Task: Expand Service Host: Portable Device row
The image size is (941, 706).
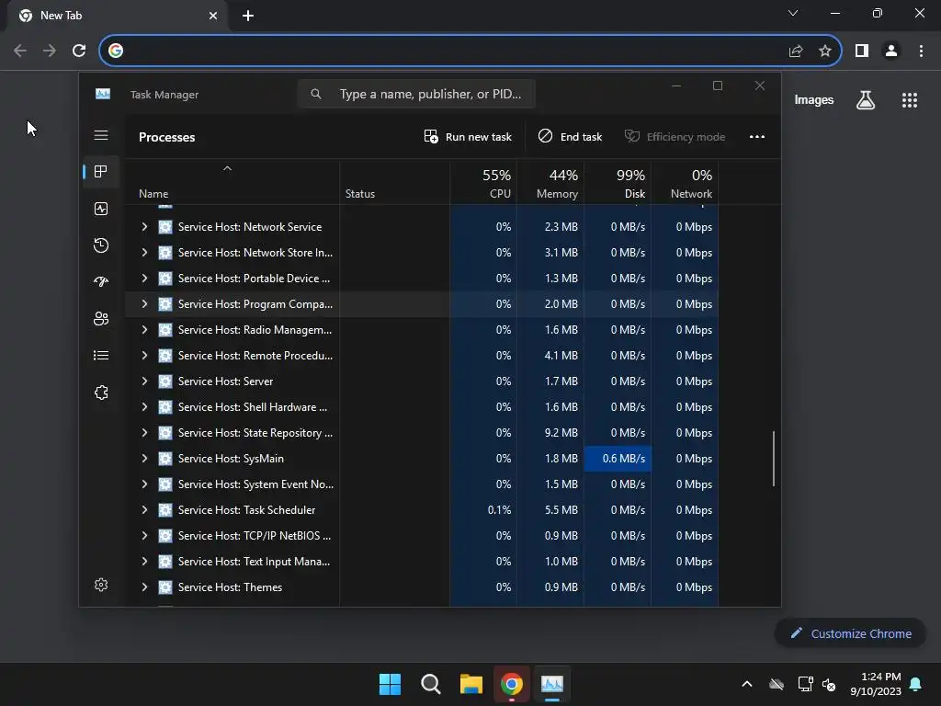Action: point(144,279)
